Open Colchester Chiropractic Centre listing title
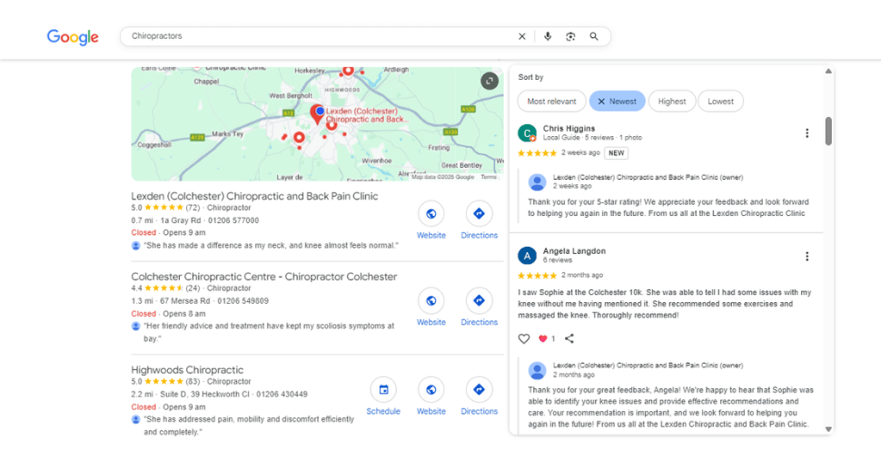881x469 pixels. (x=264, y=277)
